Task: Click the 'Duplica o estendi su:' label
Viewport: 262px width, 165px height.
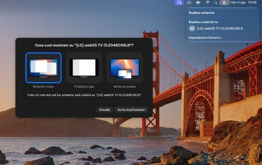Action: pyautogui.click(x=204, y=22)
